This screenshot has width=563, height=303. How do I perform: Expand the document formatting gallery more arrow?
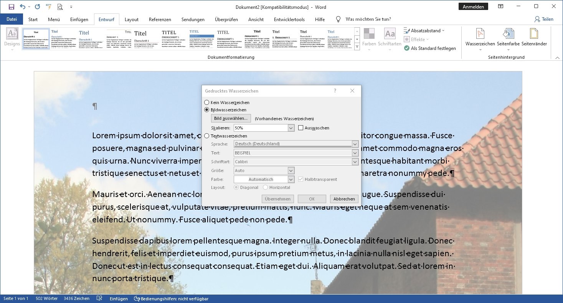pyautogui.click(x=357, y=46)
